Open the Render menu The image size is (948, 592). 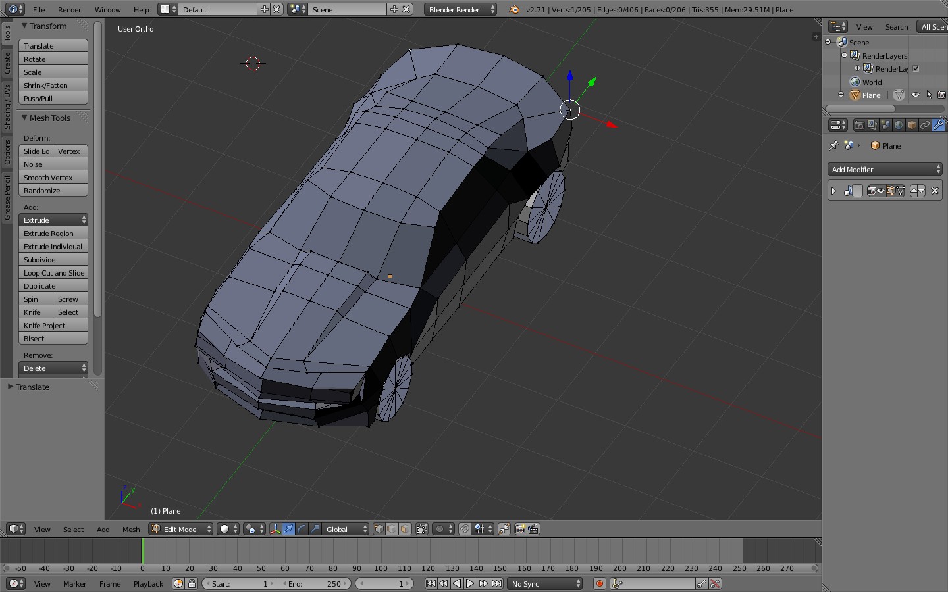pos(69,9)
